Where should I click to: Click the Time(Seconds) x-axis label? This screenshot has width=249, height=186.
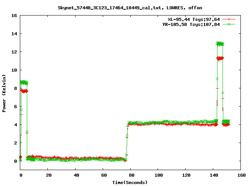[130, 183]
